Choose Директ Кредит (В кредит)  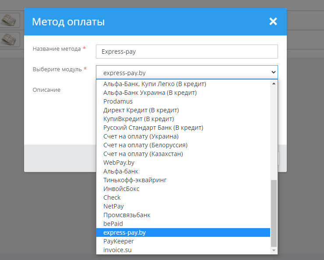click(x=141, y=110)
